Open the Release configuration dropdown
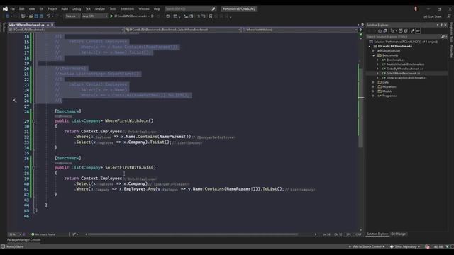454x255 pixels. click(72, 16)
